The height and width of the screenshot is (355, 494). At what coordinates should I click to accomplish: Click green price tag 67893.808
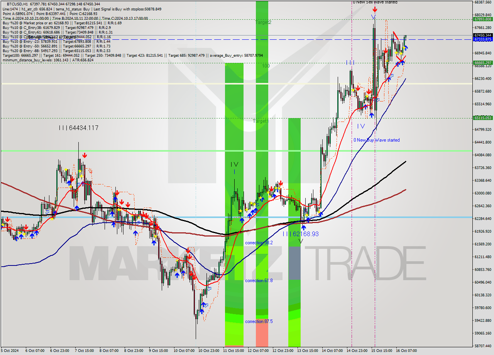(482, 19)
